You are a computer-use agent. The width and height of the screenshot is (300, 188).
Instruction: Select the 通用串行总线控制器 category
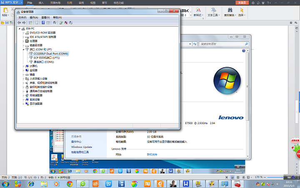click(x=41, y=91)
